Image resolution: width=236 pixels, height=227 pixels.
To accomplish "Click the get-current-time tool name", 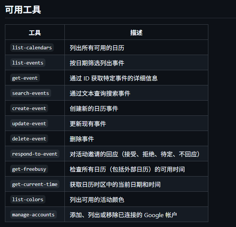I will (x=35, y=184).
